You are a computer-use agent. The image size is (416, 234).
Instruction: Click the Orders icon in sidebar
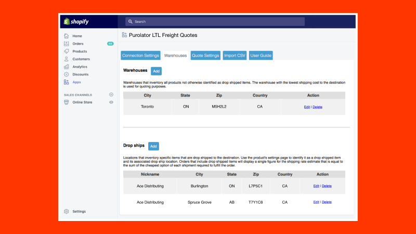67,44
